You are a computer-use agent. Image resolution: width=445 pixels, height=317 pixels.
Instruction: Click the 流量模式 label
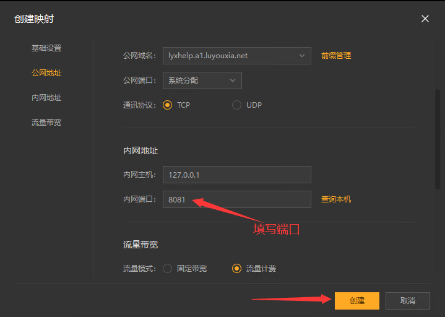point(139,269)
